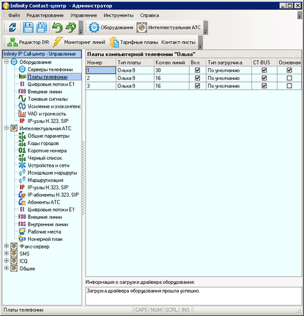Select Общие параметры tree item
This screenshot has height=316, width=304.
[x=48, y=136]
